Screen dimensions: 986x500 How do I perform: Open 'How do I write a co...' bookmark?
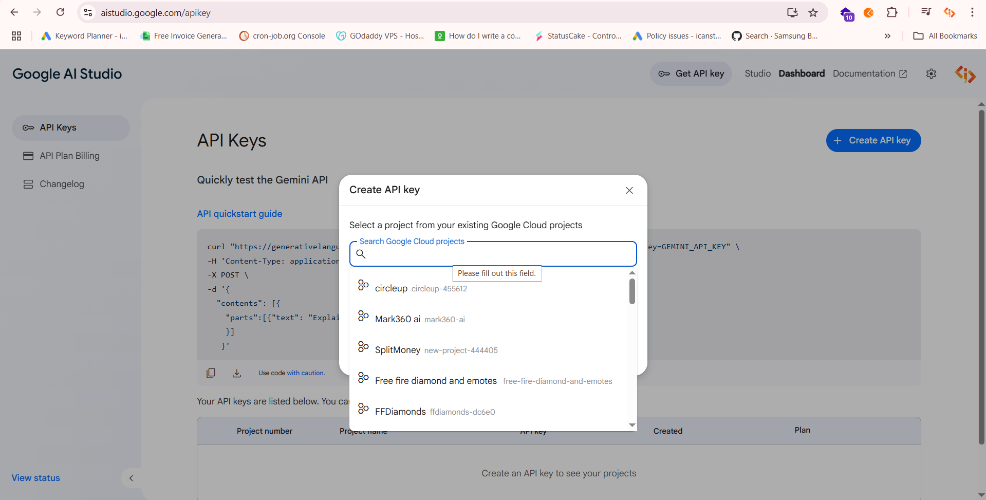coord(478,36)
